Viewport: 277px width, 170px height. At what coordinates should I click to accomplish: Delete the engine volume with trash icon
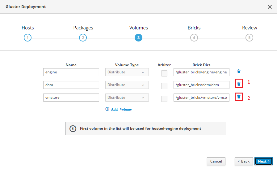point(239,71)
